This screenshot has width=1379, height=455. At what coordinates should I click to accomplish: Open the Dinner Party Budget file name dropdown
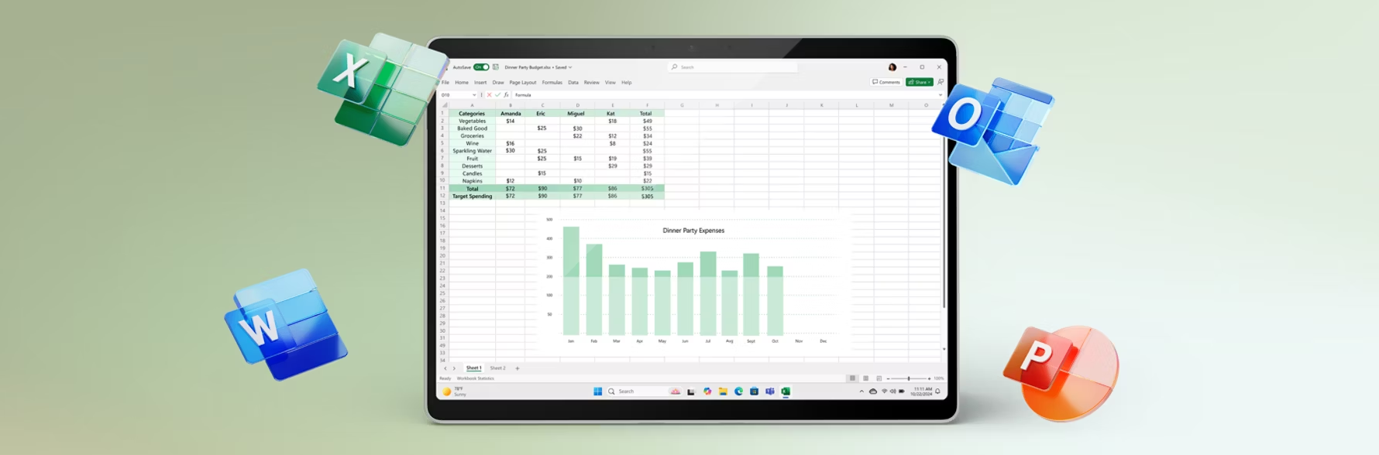point(570,67)
